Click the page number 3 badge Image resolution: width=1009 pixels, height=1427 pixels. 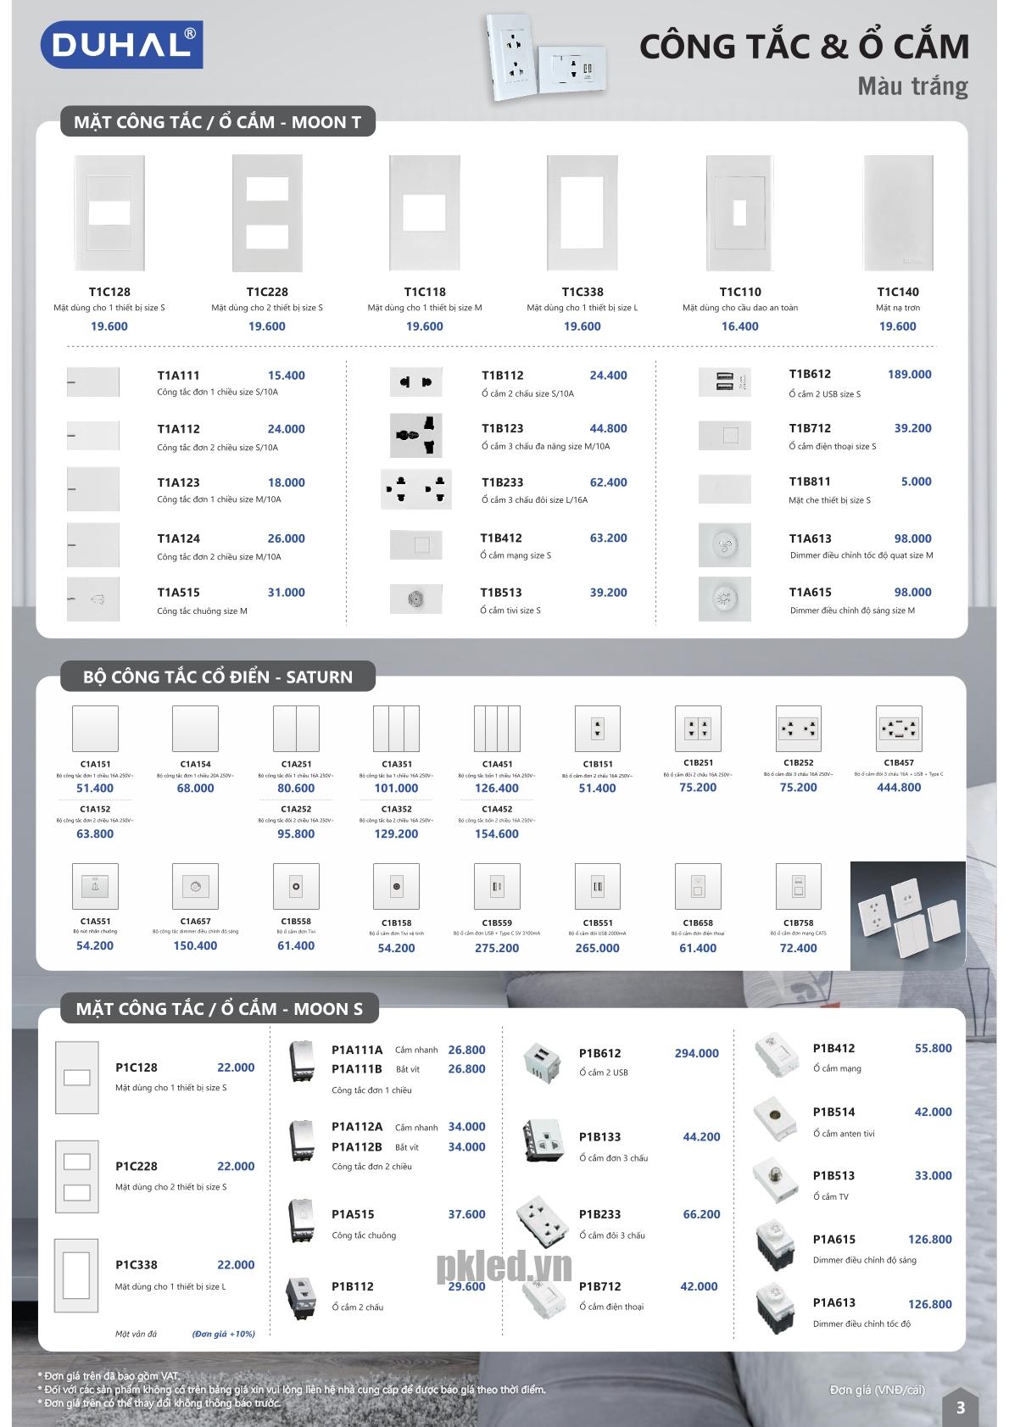click(960, 1407)
